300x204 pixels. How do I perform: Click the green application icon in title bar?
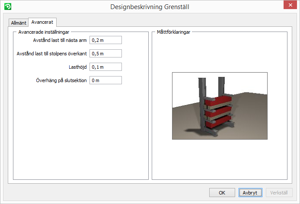pos(8,6)
